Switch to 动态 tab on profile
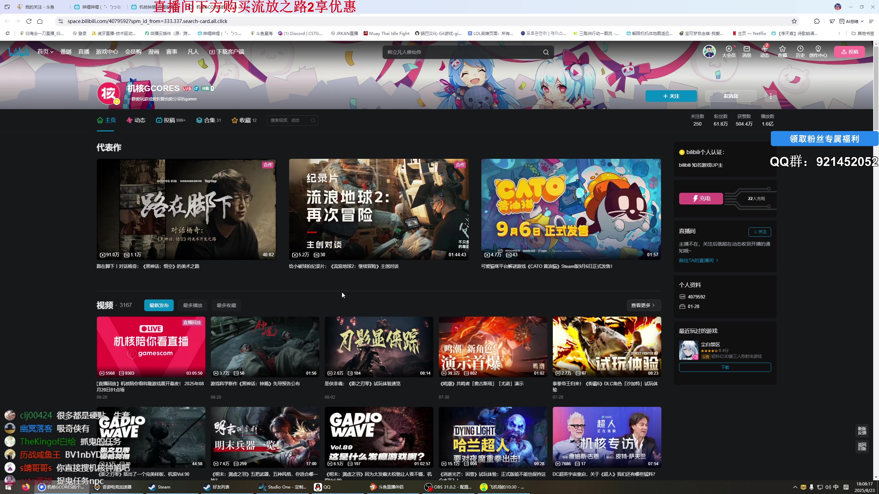The width and height of the screenshot is (879, 494). coord(136,120)
